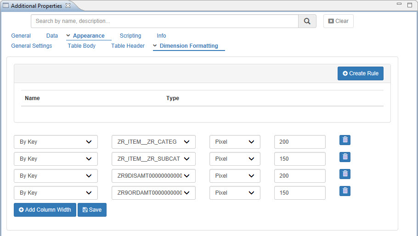Save the column width settings
Image resolution: width=418 pixels, height=236 pixels.
(x=92, y=210)
